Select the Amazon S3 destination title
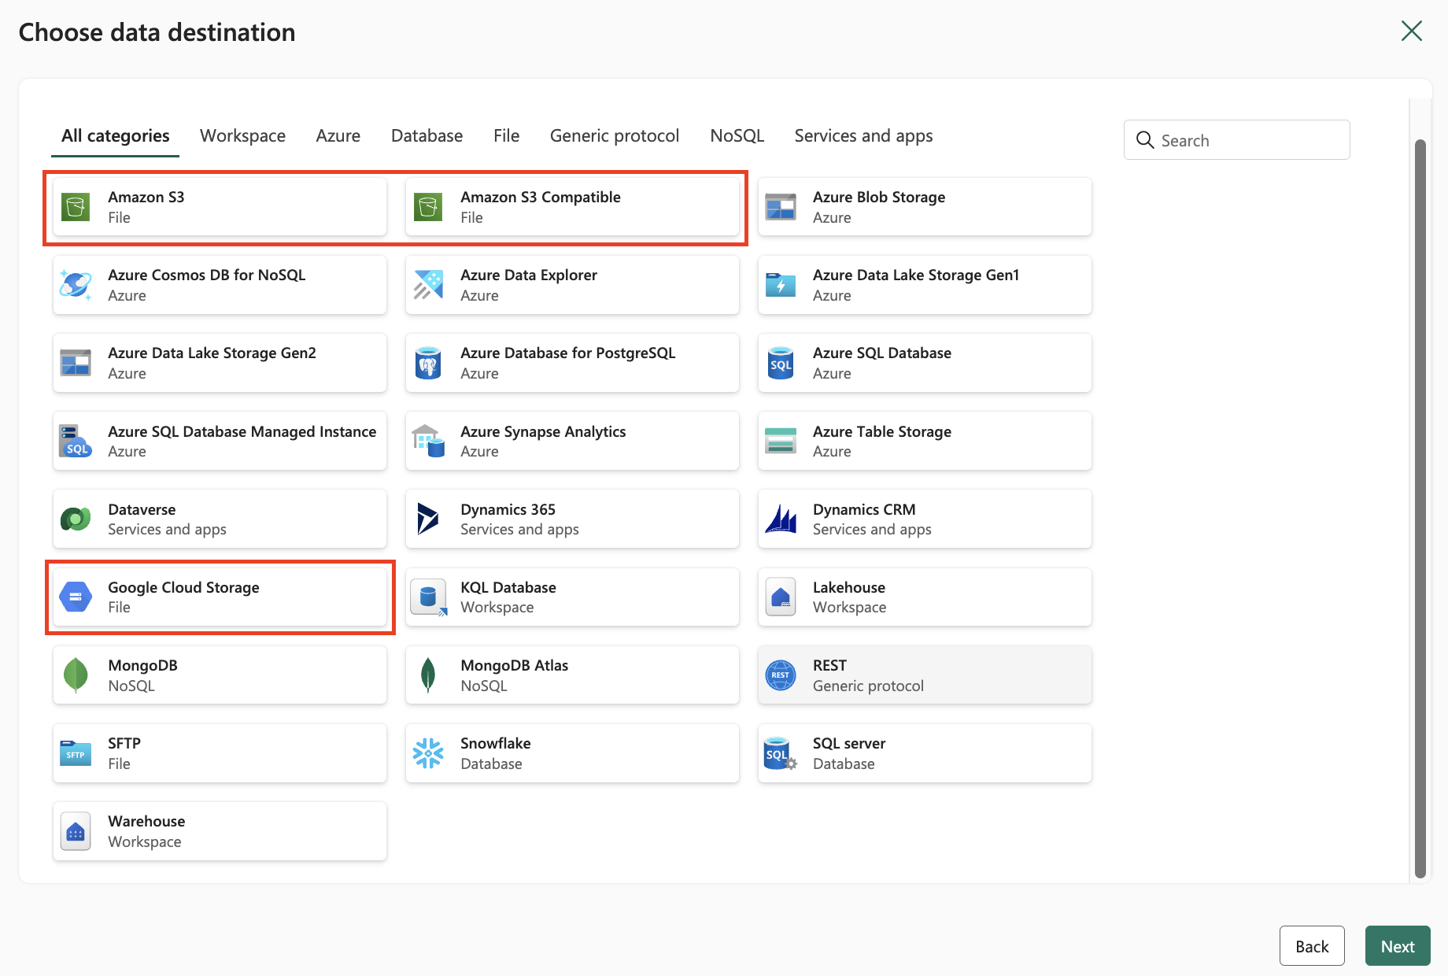 tap(146, 197)
